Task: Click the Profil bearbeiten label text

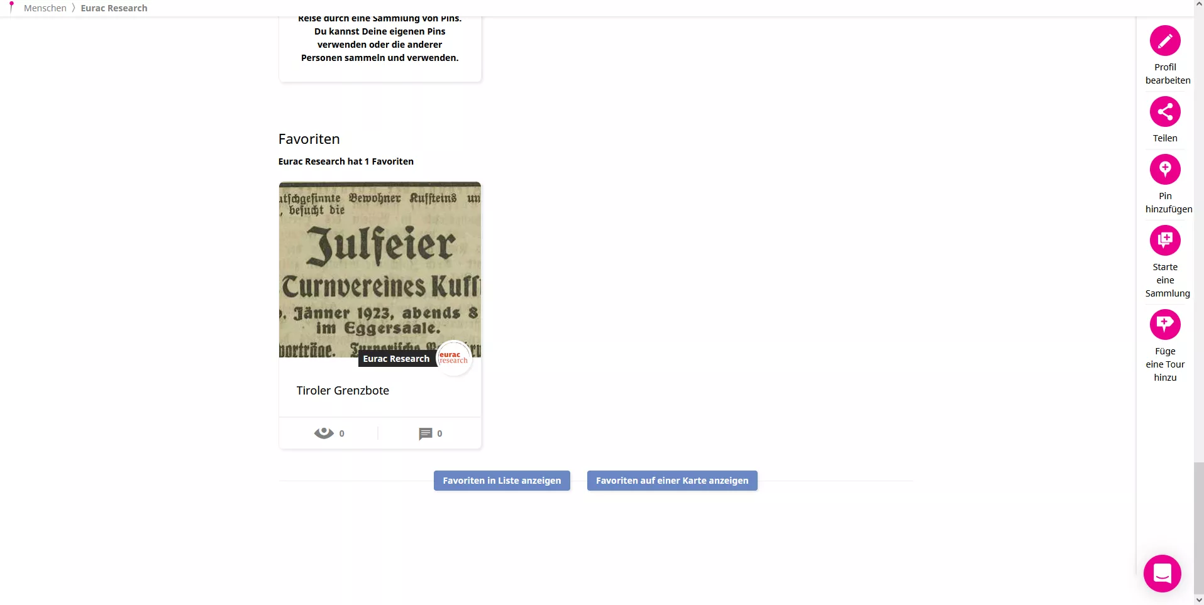Action: pos(1168,74)
